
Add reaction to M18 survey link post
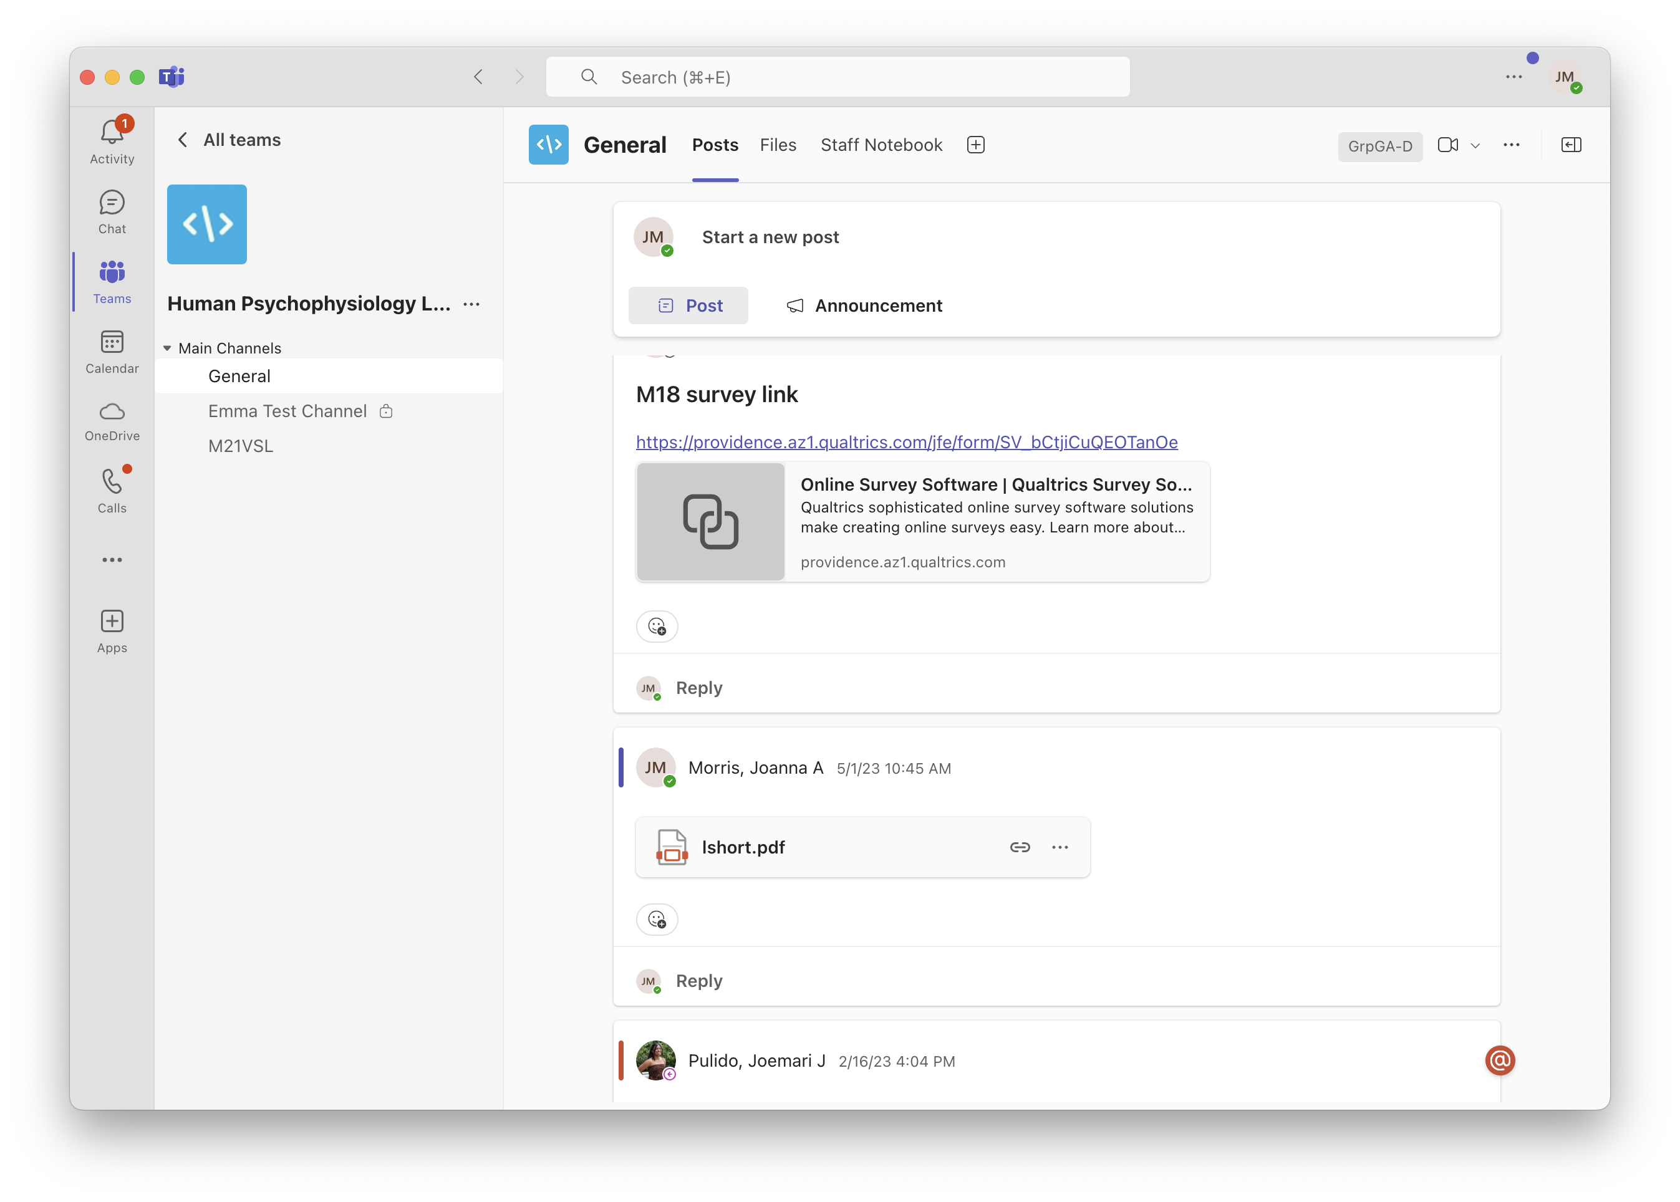tap(657, 626)
